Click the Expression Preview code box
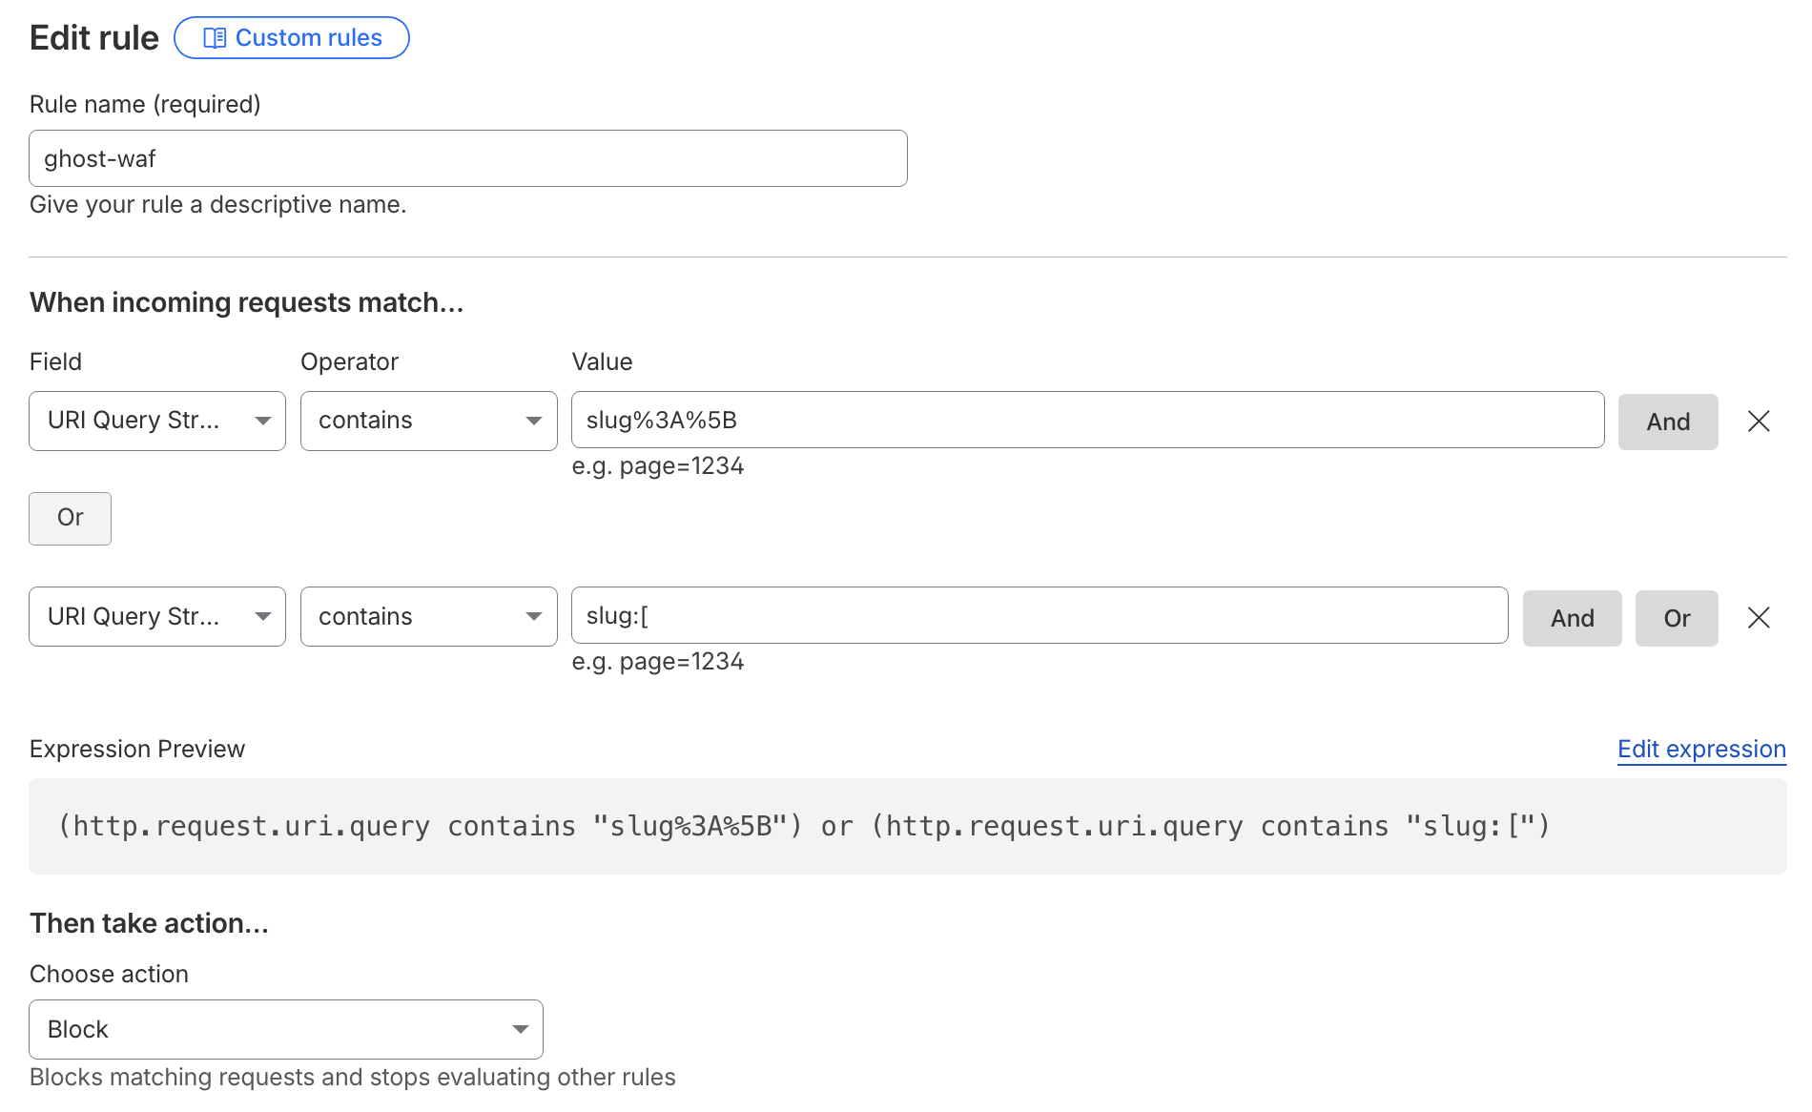Screen dimensions: 1812x1112 (906, 826)
